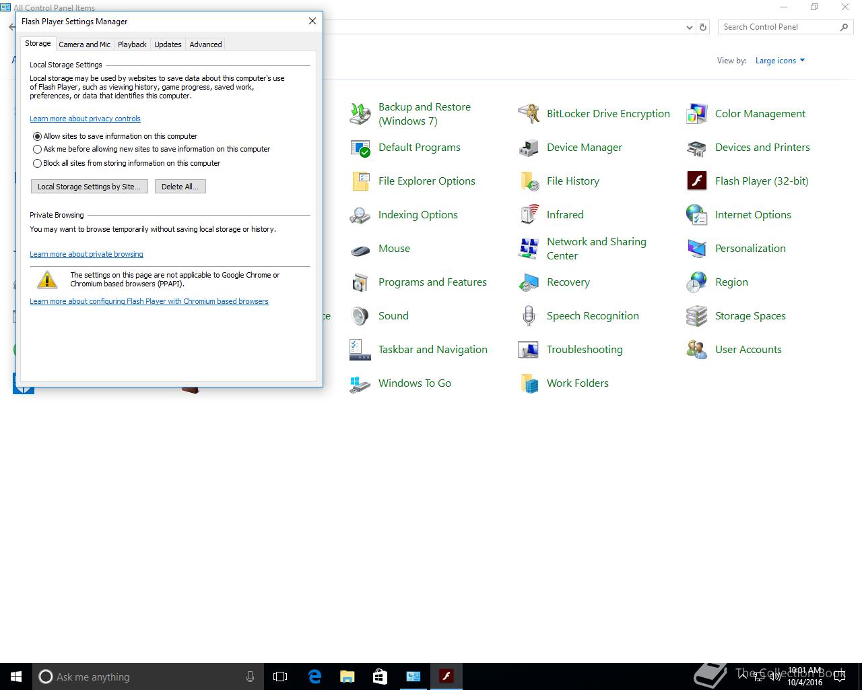Select Block all sites from storing information

tap(38, 163)
